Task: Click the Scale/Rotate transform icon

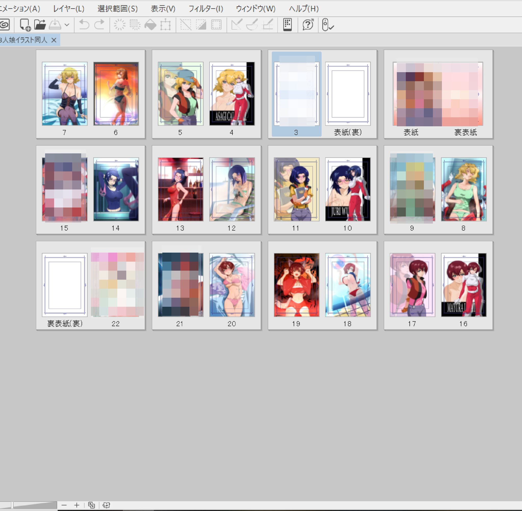Action: click(165, 25)
